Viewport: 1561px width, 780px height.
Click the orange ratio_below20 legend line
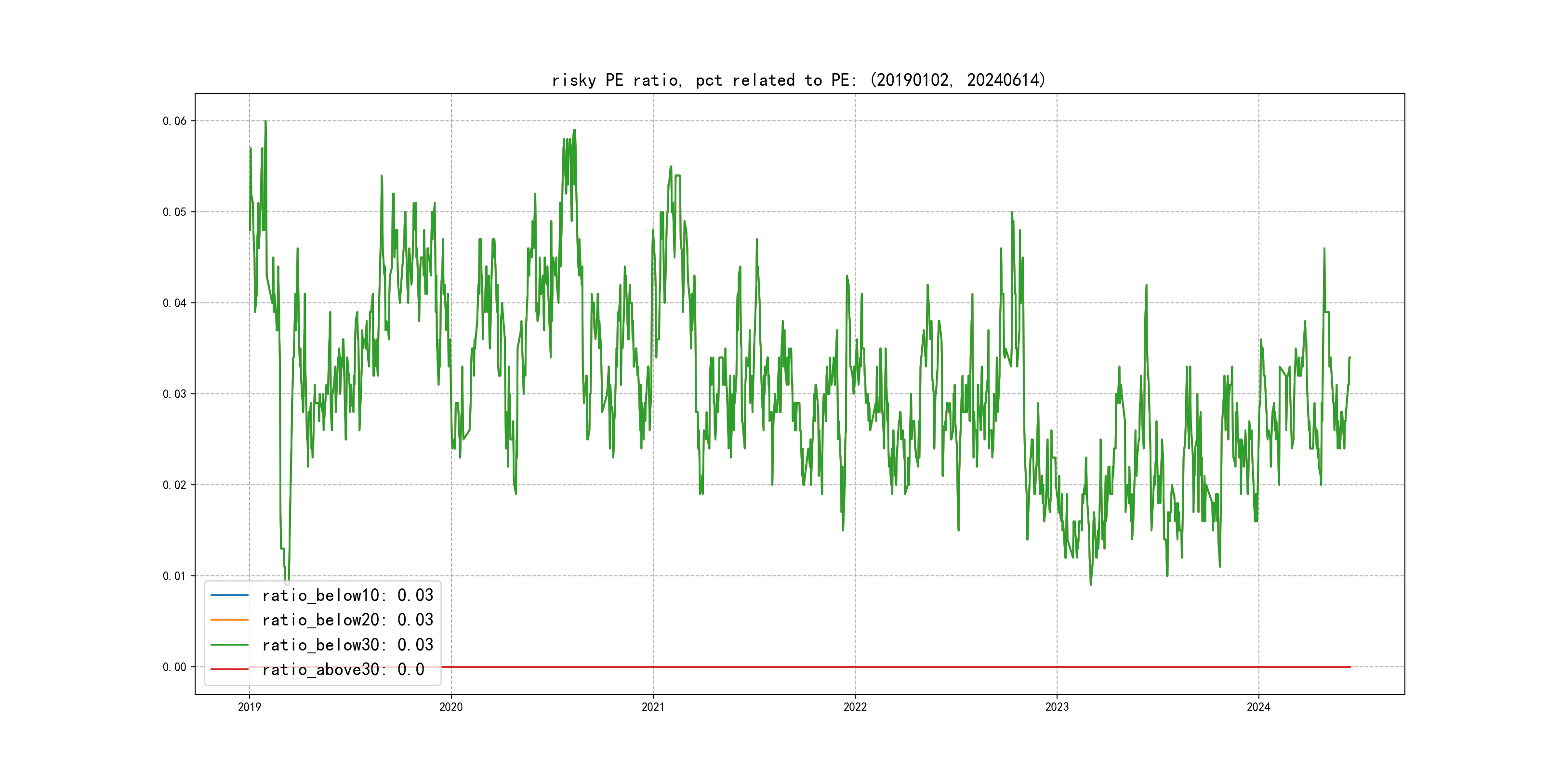pyautogui.click(x=229, y=620)
